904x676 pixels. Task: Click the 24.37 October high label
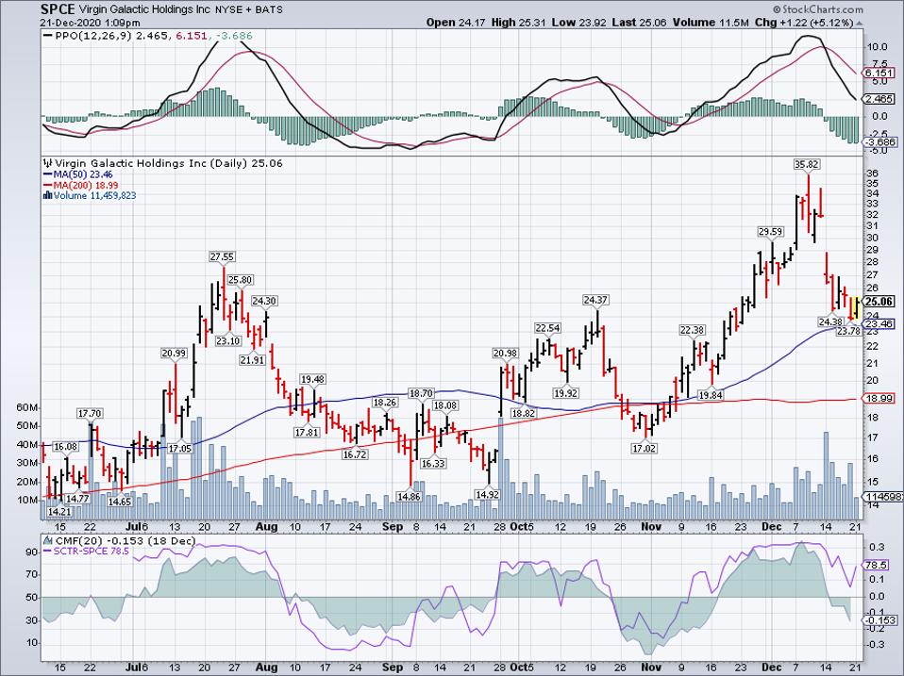pos(595,300)
